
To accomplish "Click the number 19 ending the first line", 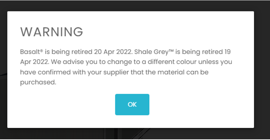I will click(227, 52).
